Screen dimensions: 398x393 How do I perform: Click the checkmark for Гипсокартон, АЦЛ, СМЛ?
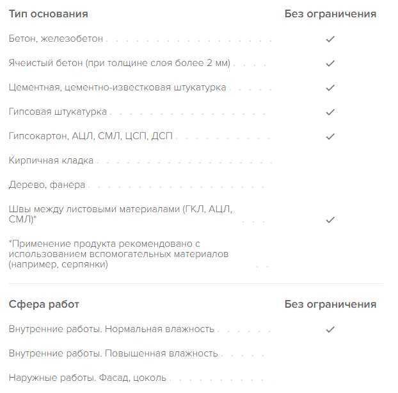tap(330, 136)
